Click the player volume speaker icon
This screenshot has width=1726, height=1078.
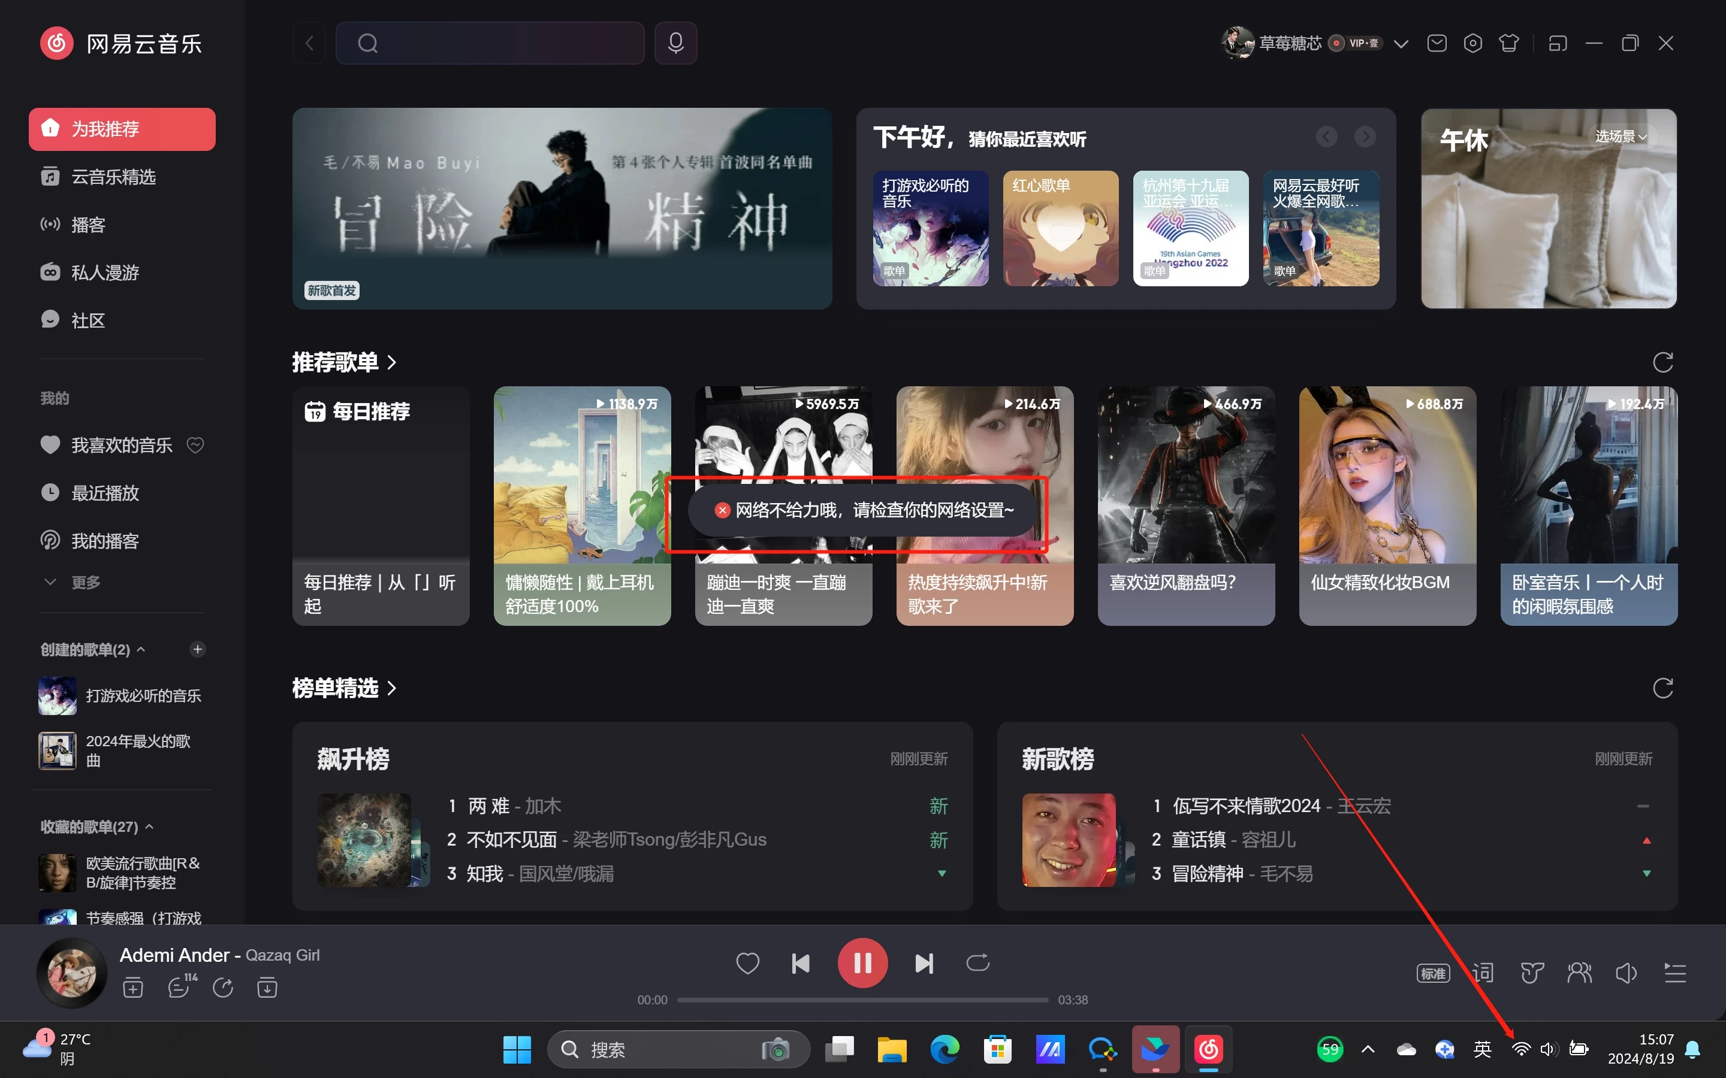[1626, 973]
